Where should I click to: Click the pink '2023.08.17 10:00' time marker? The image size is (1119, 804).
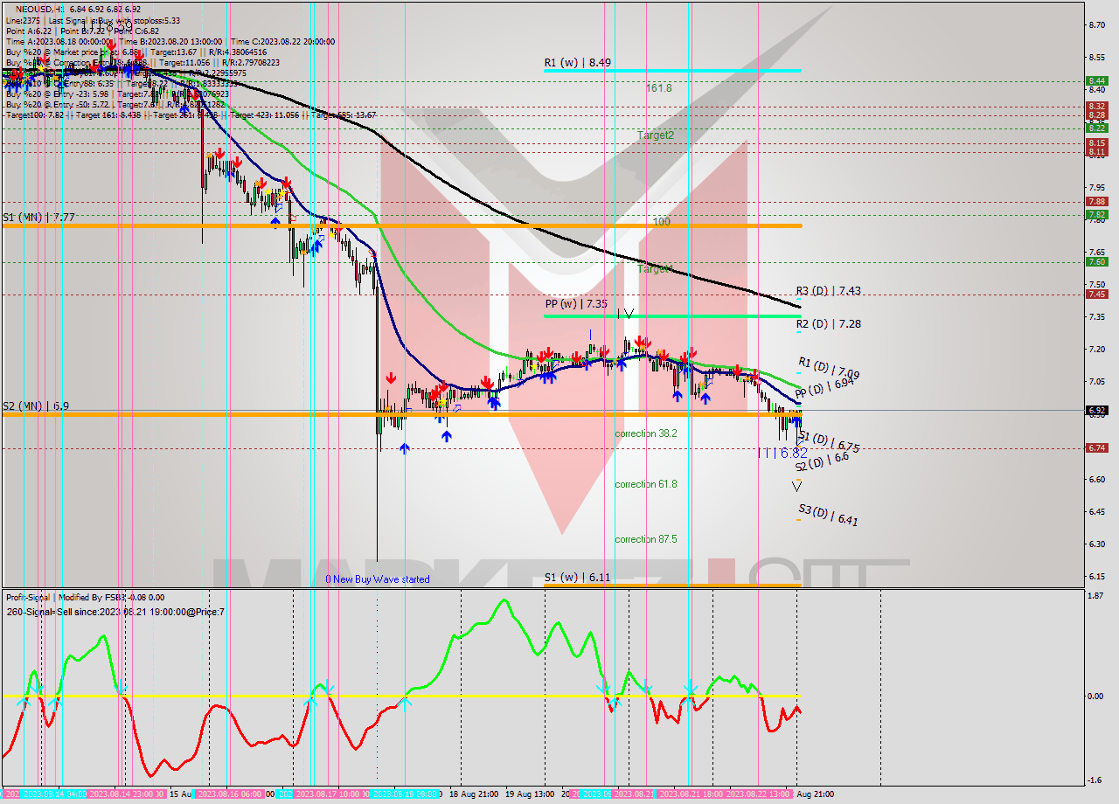[328, 794]
